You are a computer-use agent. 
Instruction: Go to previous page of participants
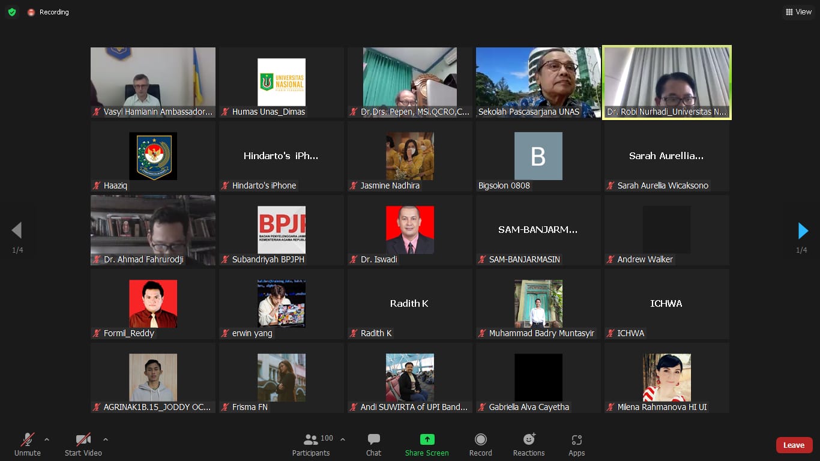pyautogui.click(x=17, y=230)
